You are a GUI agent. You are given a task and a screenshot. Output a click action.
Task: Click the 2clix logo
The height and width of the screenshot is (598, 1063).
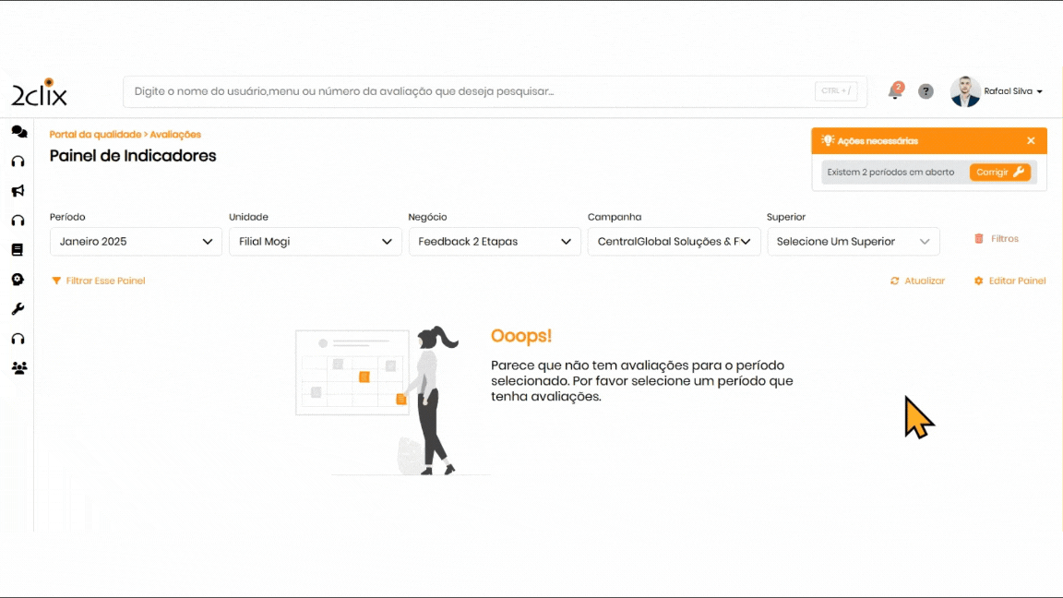pyautogui.click(x=39, y=92)
